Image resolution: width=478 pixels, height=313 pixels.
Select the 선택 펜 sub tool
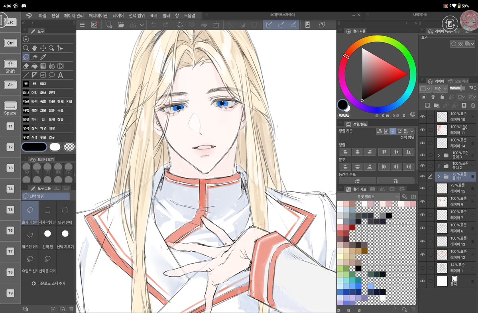47,238
